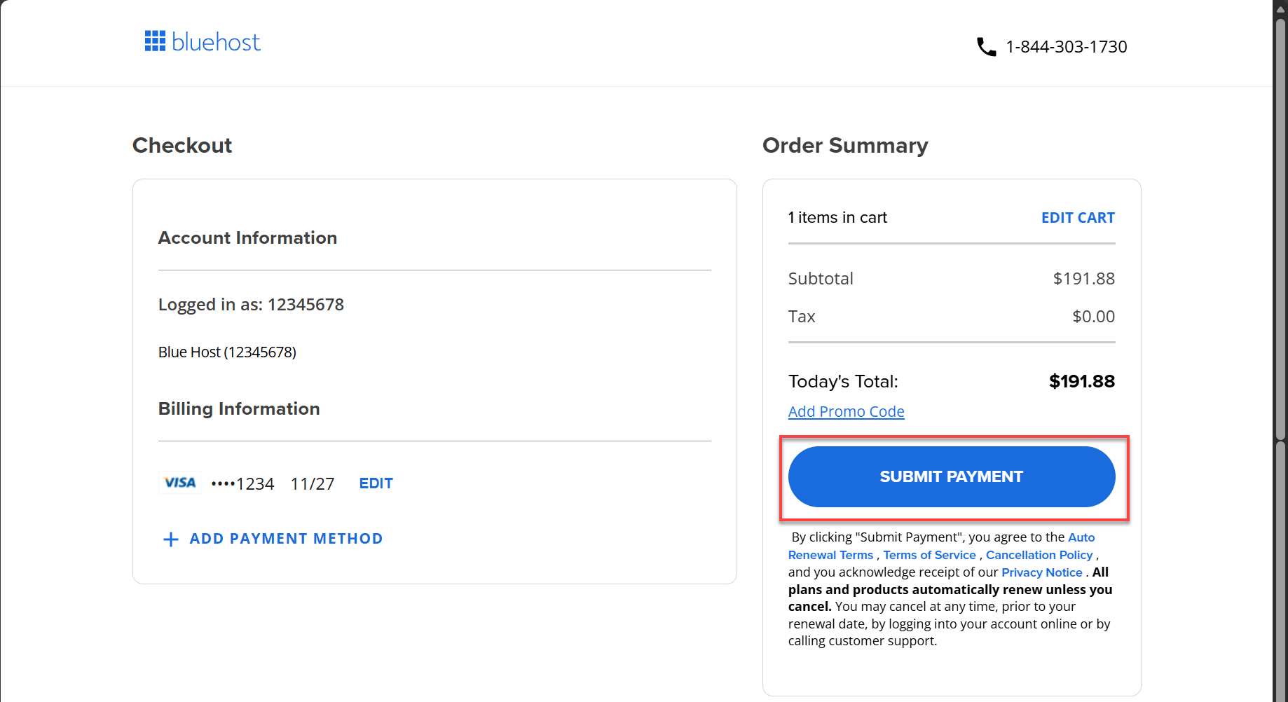1288x702 pixels.
Task: View the Terms of Service
Action: 929,554
